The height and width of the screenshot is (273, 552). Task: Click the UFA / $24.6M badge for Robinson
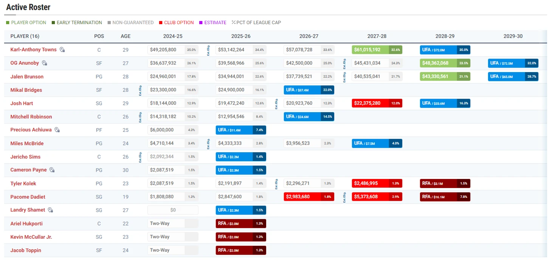point(309,117)
